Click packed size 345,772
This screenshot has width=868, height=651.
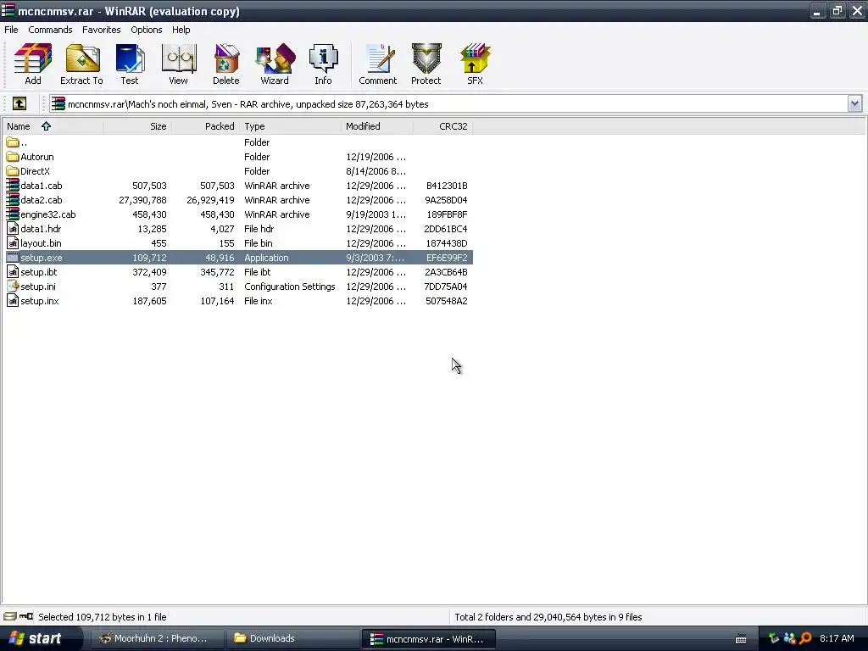[217, 272]
